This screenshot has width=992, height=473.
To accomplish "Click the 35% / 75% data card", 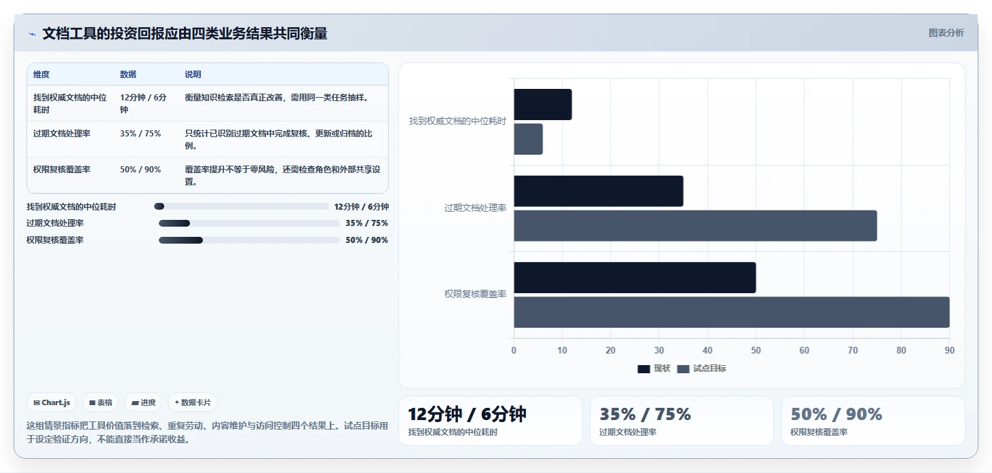I will (x=682, y=421).
